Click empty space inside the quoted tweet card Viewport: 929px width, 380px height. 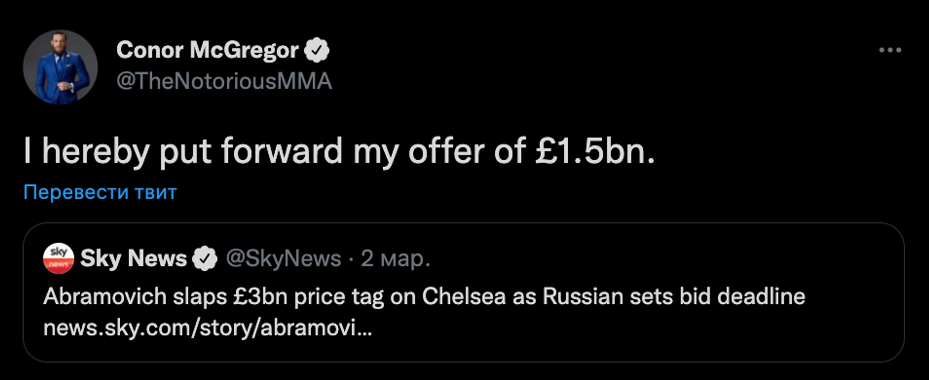[x=636, y=333]
